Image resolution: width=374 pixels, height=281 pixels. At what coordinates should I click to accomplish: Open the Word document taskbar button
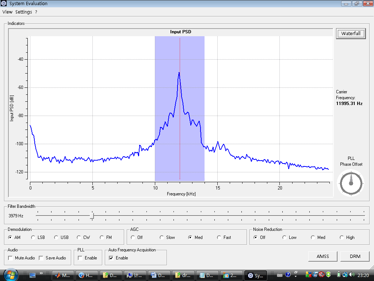tap(159, 275)
